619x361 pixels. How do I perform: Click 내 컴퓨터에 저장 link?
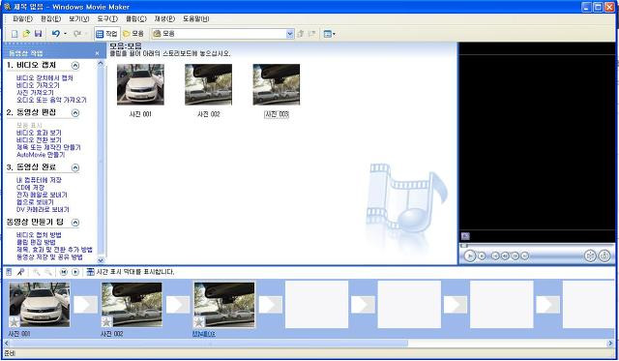[x=39, y=180]
